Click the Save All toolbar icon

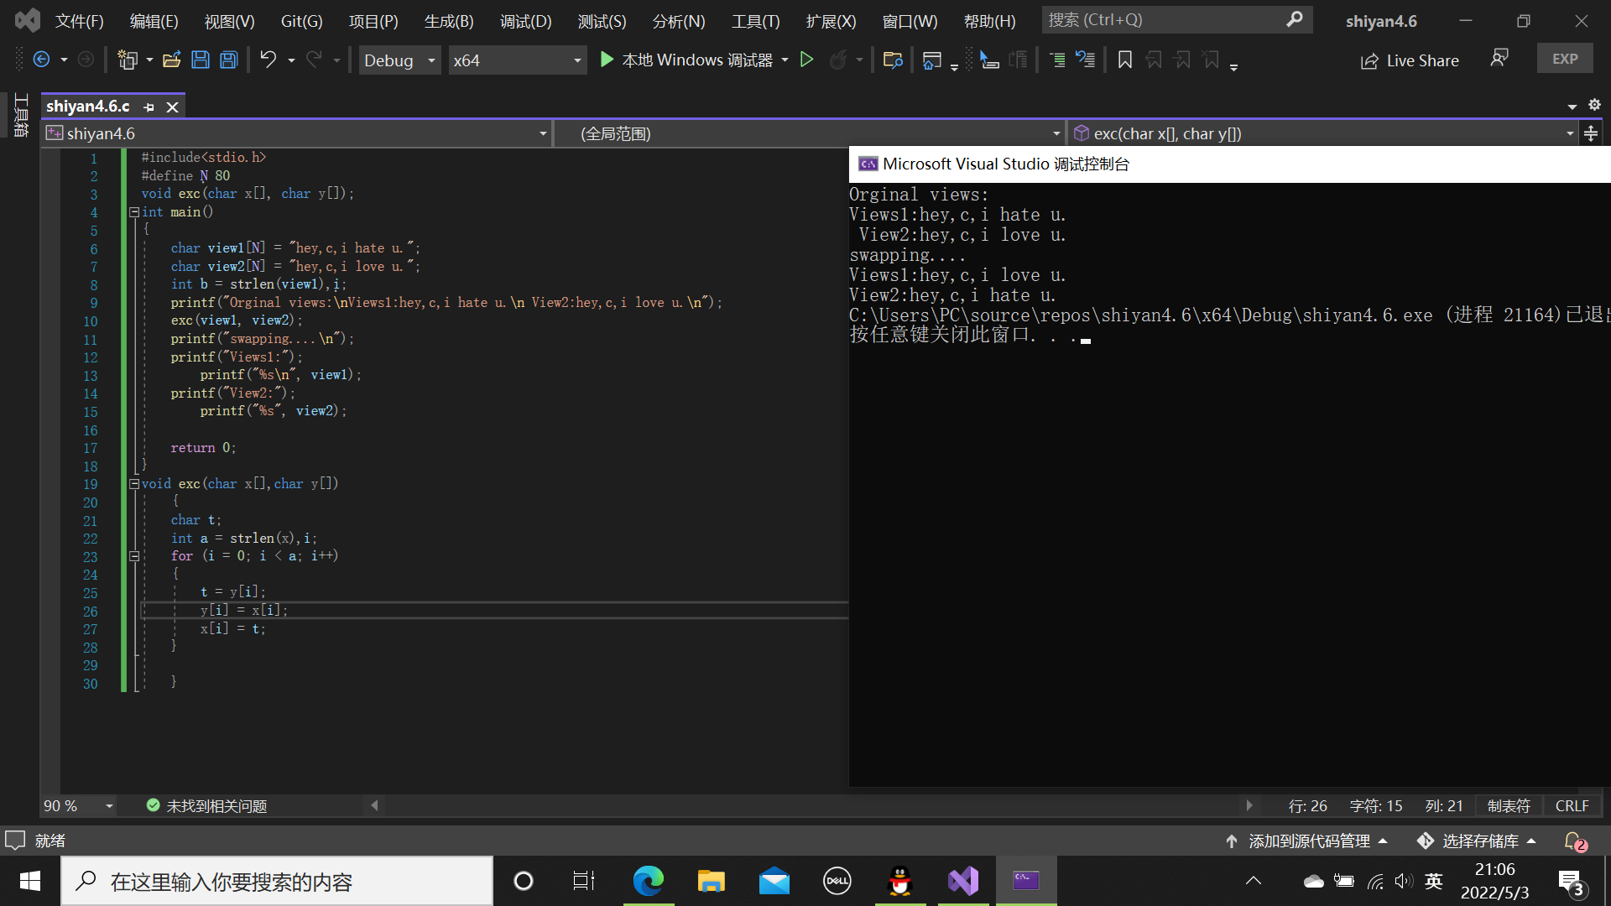coord(229,60)
